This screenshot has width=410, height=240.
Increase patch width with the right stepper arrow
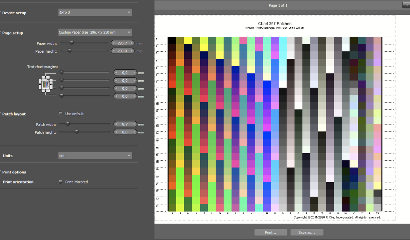click(134, 124)
